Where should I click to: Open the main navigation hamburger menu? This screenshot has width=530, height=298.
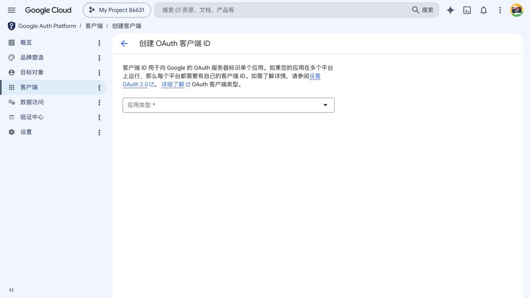[12, 10]
